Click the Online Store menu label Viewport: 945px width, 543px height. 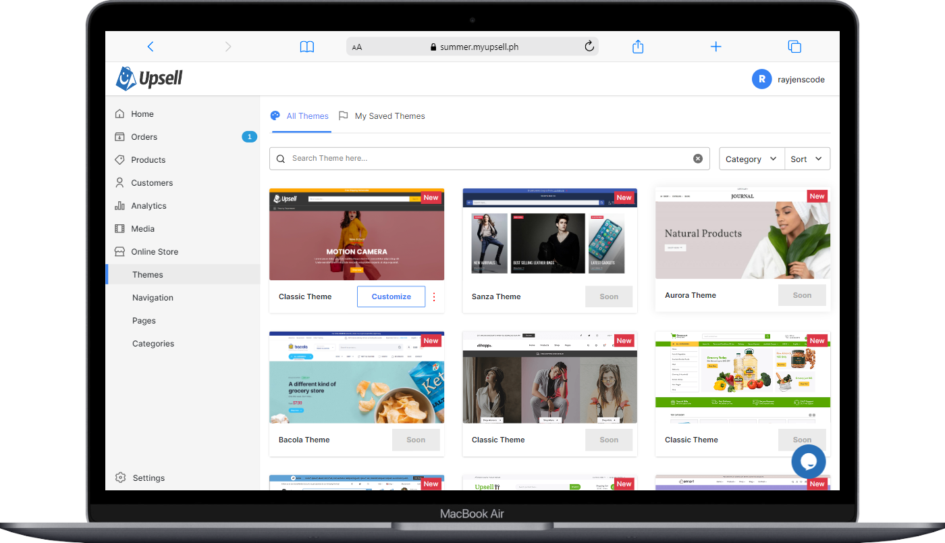click(x=155, y=251)
